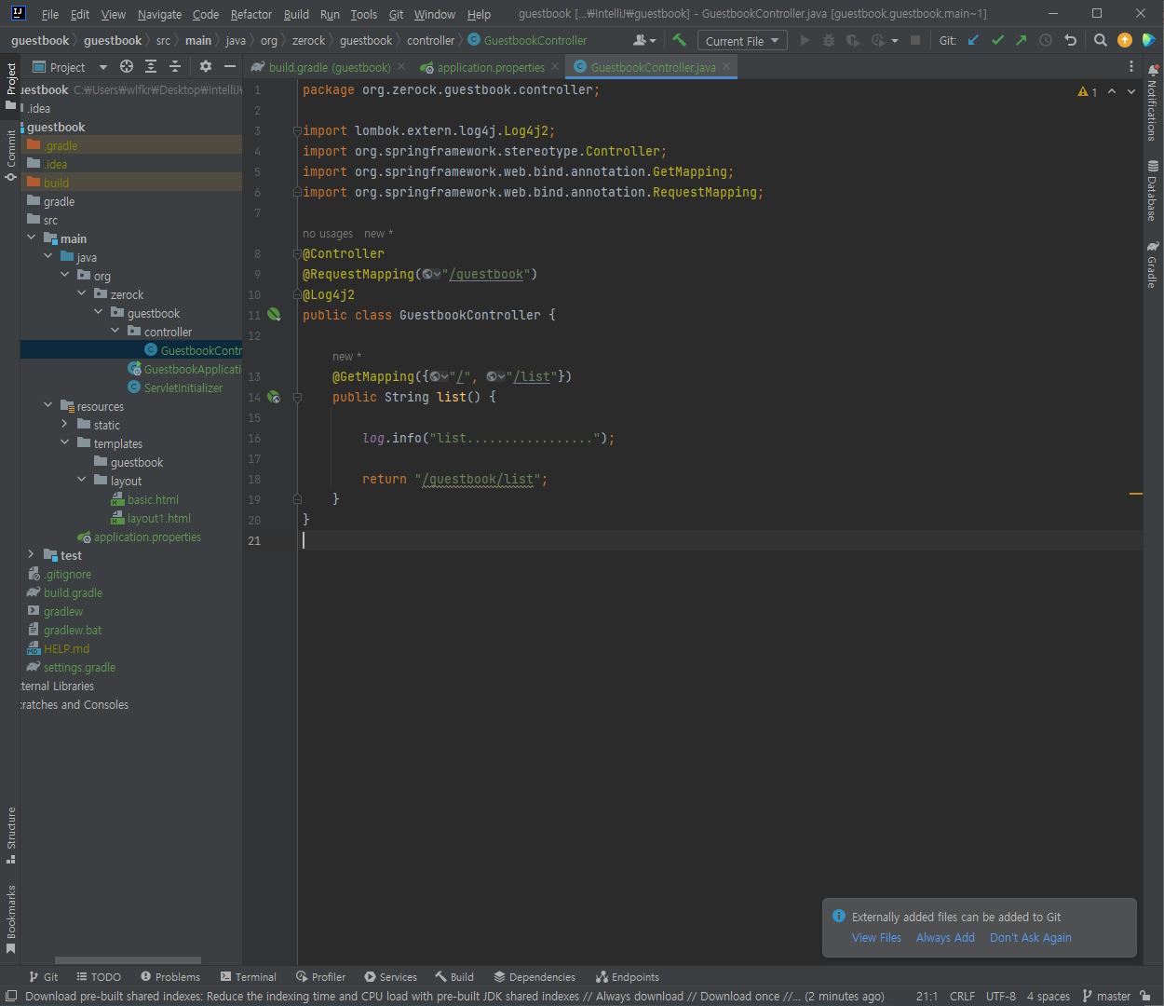Open the editor tabs more-options menu
This screenshot has width=1164, height=1006.
pos(1131,67)
